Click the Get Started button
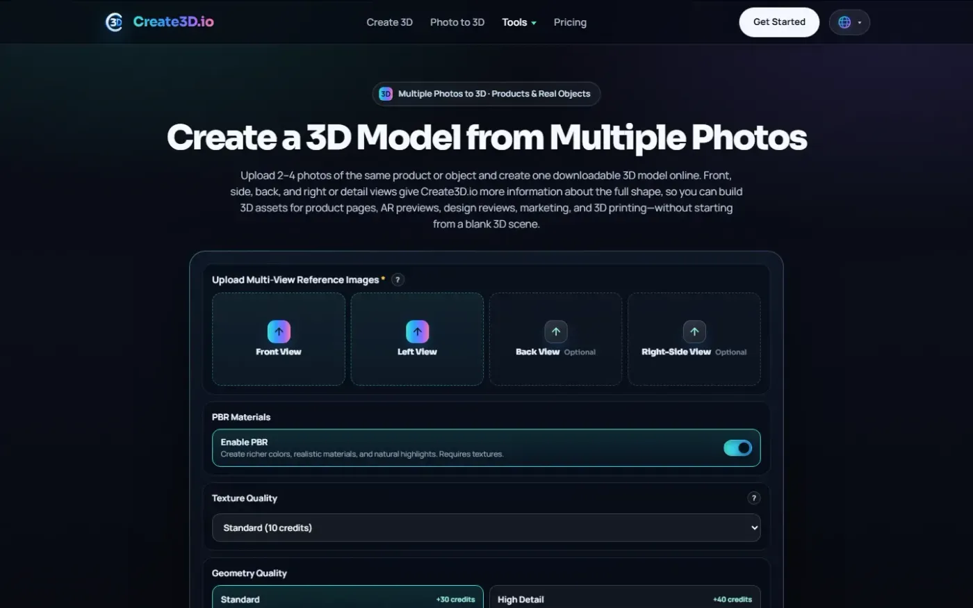The image size is (973, 608). coord(779,22)
